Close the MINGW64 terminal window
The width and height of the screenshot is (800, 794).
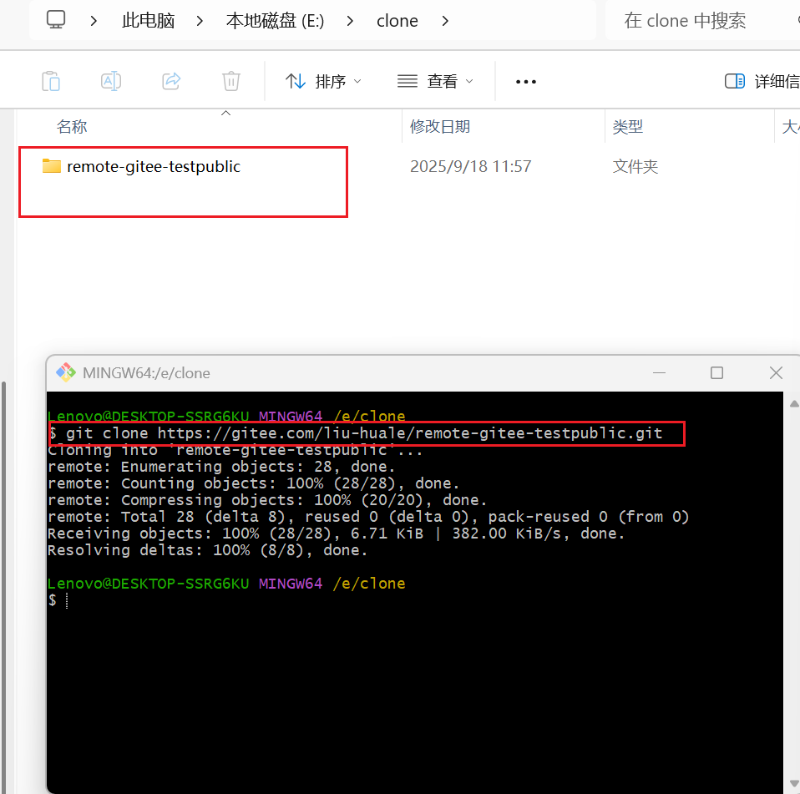pyautogui.click(x=776, y=372)
